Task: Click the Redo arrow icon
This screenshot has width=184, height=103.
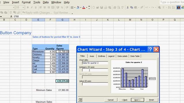Action: click(153, 7)
